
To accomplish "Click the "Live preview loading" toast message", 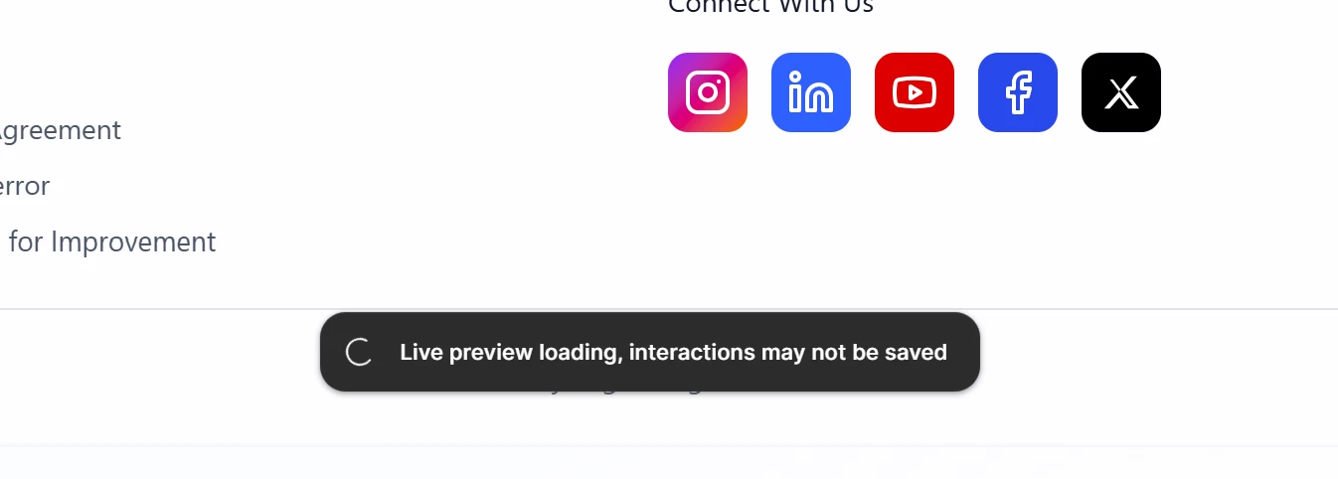I will (649, 352).
